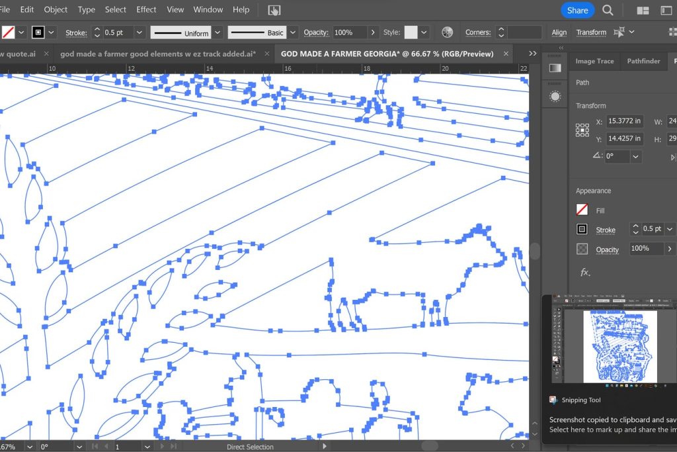Image resolution: width=677 pixels, height=452 pixels.
Task: Click the fx effects icon in Appearance
Action: click(584, 273)
